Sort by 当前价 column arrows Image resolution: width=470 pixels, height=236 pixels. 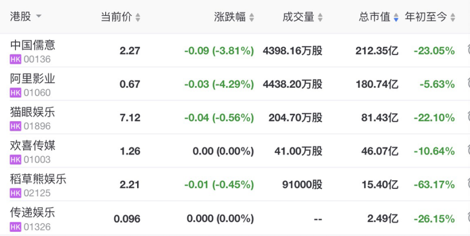(x=138, y=17)
